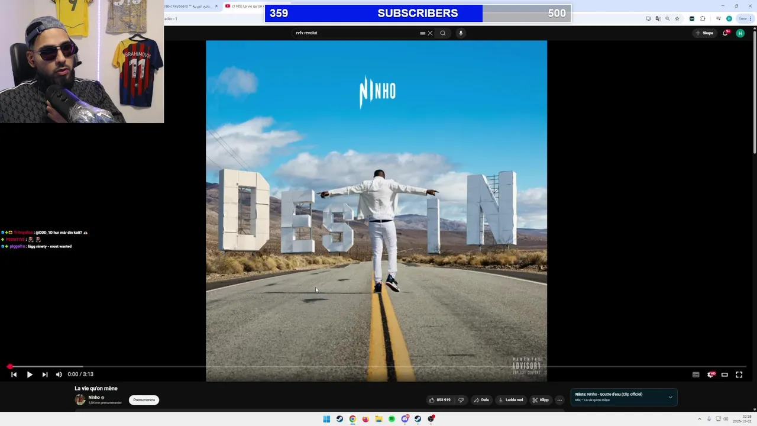
Task: Create a clip with Klipp button
Action: coord(541,400)
